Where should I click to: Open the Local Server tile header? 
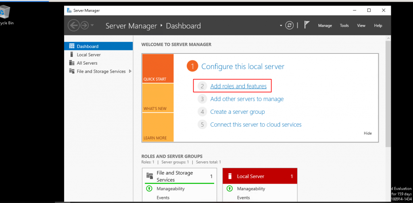pyautogui.click(x=260, y=176)
